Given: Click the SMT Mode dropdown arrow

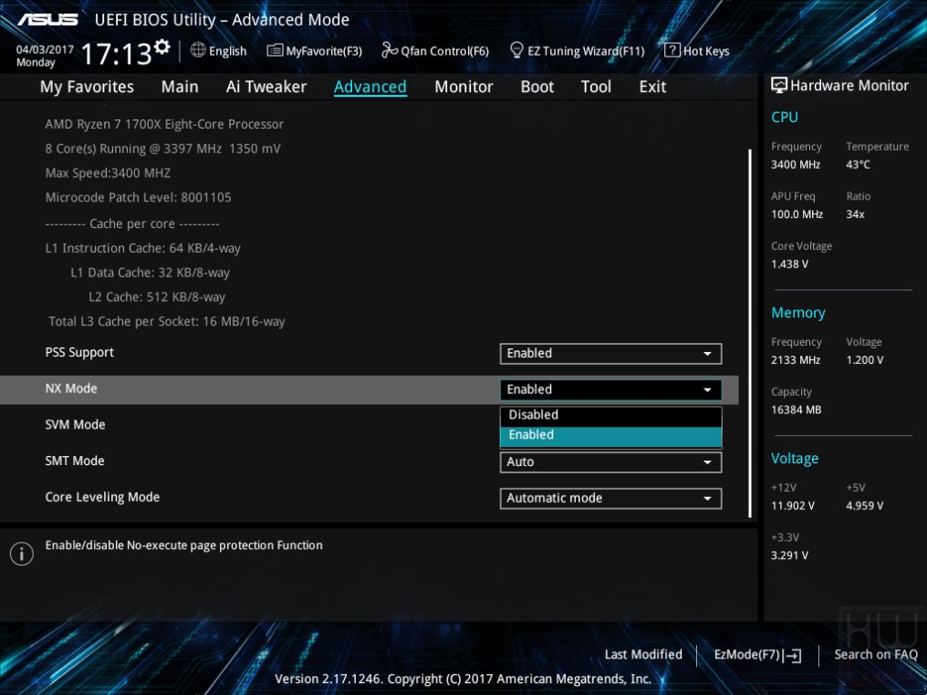Looking at the screenshot, I should coord(707,462).
